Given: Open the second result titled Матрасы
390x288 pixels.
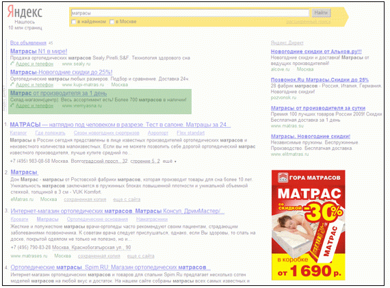Looking at the screenshot, I should coord(24,172).
